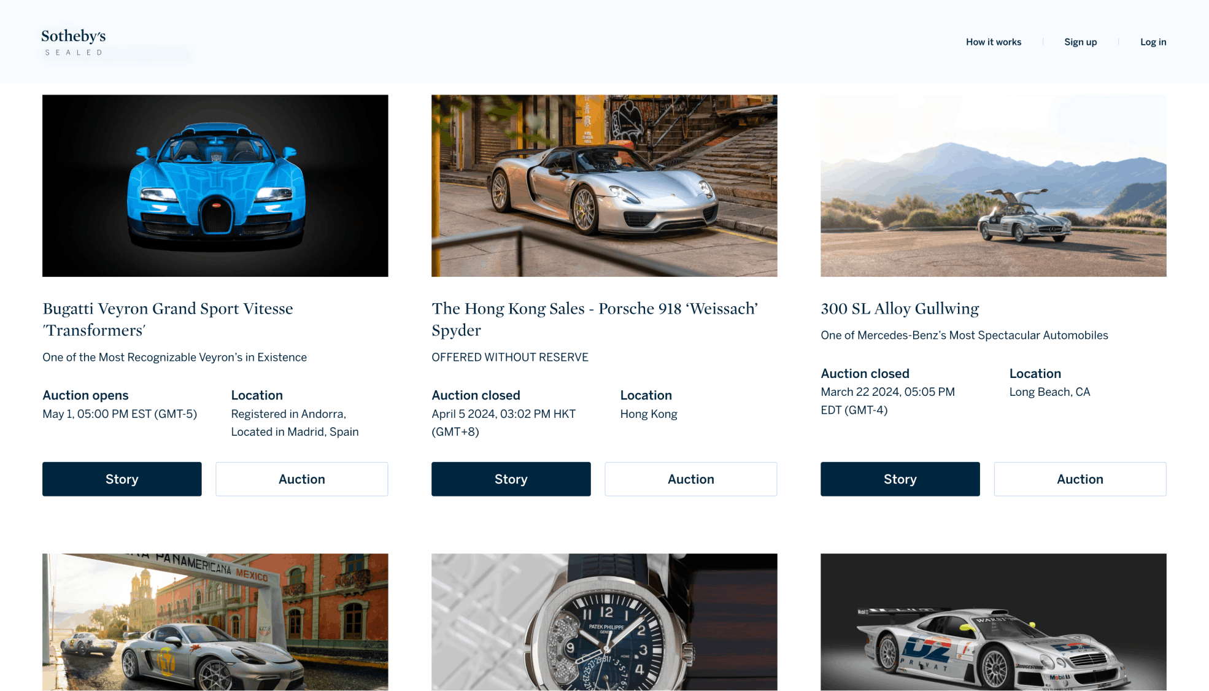Viewport: 1209px width, 691px height.
Task: Open the silver D2 race car image
Action: (994, 622)
